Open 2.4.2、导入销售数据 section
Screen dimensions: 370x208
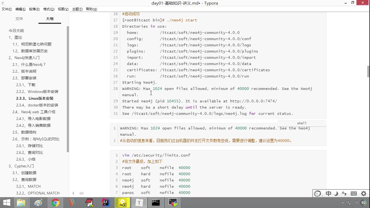pyautogui.click(x=33, y=125)
